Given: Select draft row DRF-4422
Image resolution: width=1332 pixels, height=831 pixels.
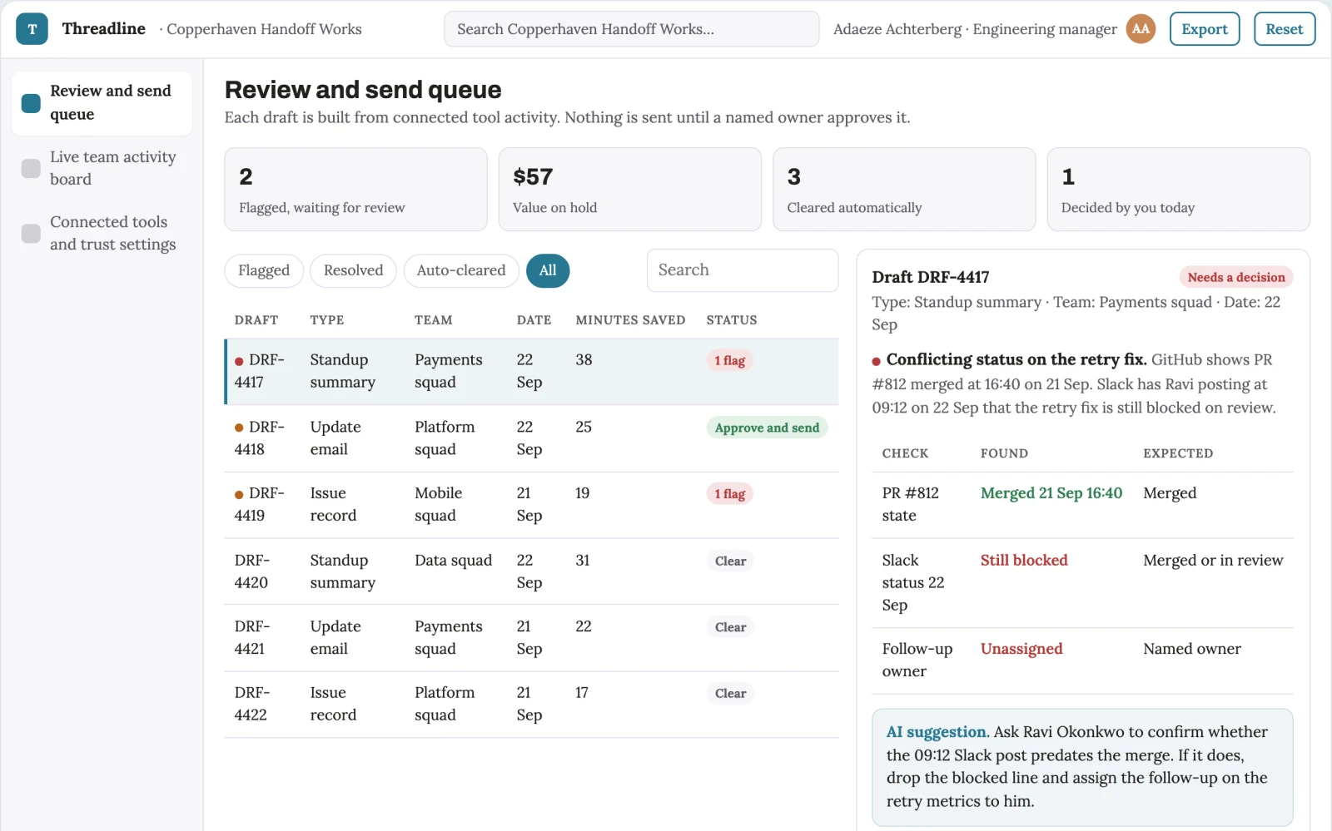Looking at the screenshot, I should (531, 705).
